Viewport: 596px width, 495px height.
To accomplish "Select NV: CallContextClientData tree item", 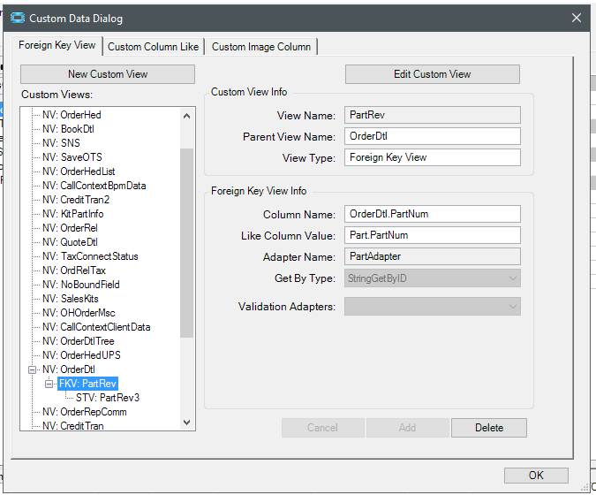I will pos(96,327).
